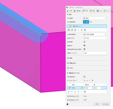This screenshot has height=109, width=113.
Task: Select the モデル row in surface table
Action: click(87, 88)
